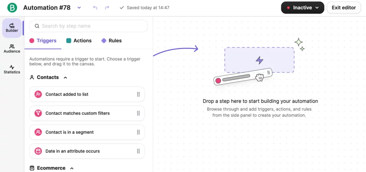
Task: Click the redo arrow icon
Action: tap(107, 8)
